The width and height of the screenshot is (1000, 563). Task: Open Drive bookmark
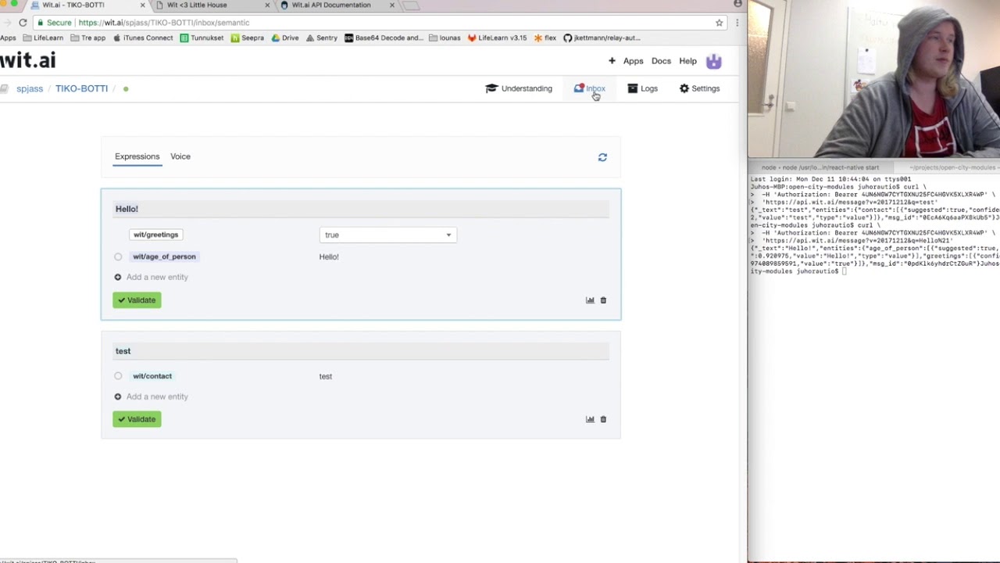pyautogui.click(x=285, y=38)
